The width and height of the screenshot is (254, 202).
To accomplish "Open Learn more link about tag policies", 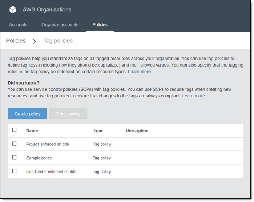I will tap(139, 72).
